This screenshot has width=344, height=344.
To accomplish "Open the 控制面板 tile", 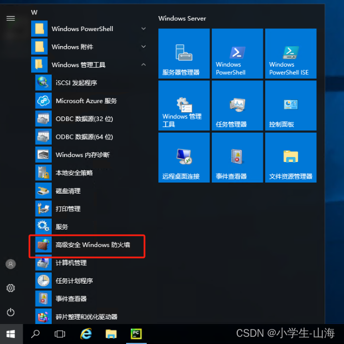I will (291, 105).
